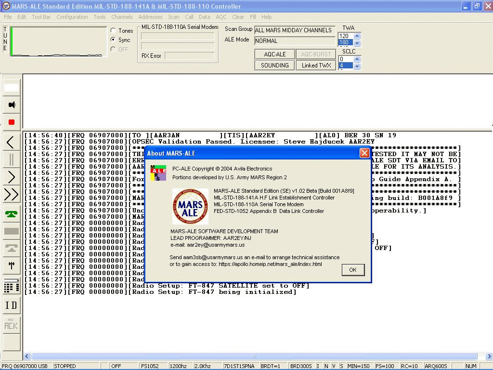Screen dimensions: 493x370
Task: Click the red stop square icon
Action: (x=12, y=122)
